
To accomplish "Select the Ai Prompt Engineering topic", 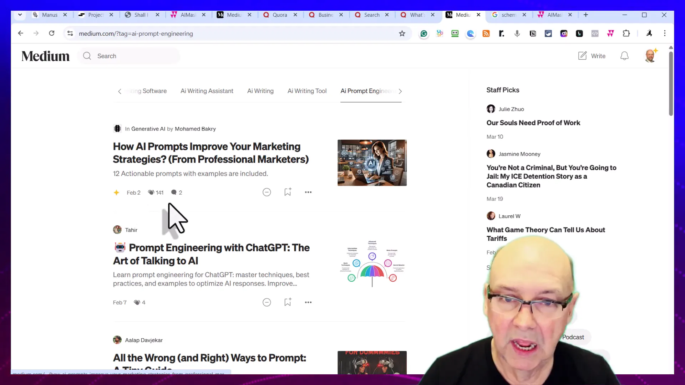I will (368, 91).
